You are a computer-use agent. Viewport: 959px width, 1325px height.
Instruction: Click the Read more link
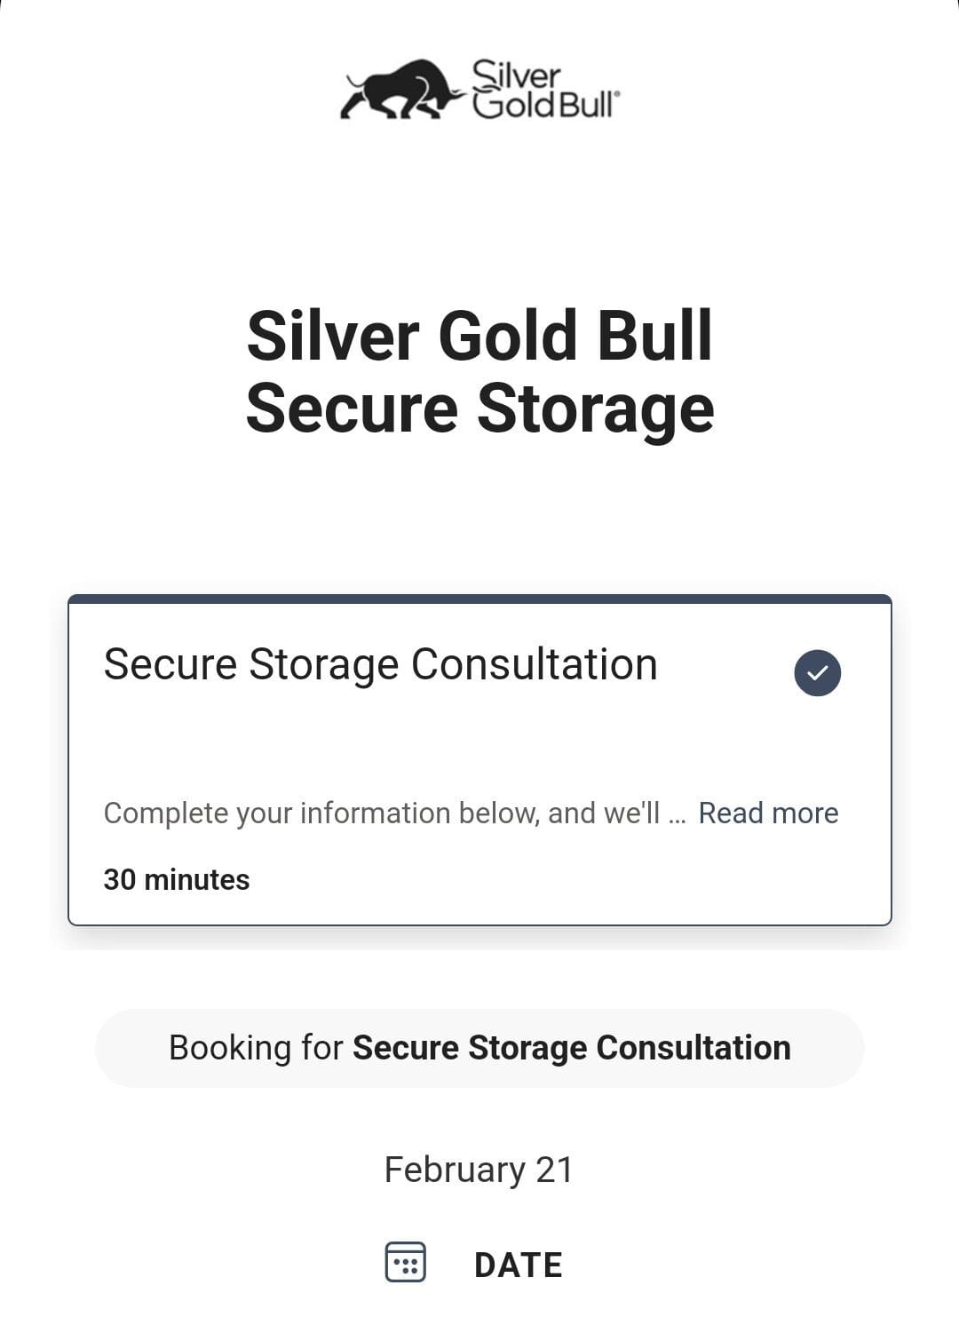pos(768,813)
